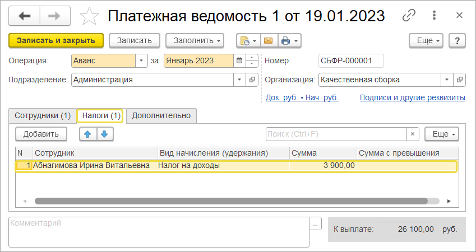Click the back navigation arrow
476x252 pixels.
pos(25,16)
